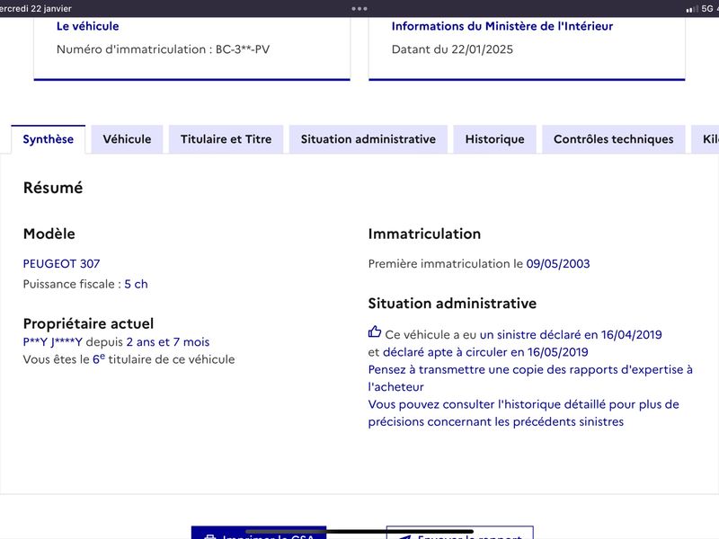The width and height of the screenshot is (719, 539).
Task: Click the PEUGEOT 307 model text
Action: point(61,263)
